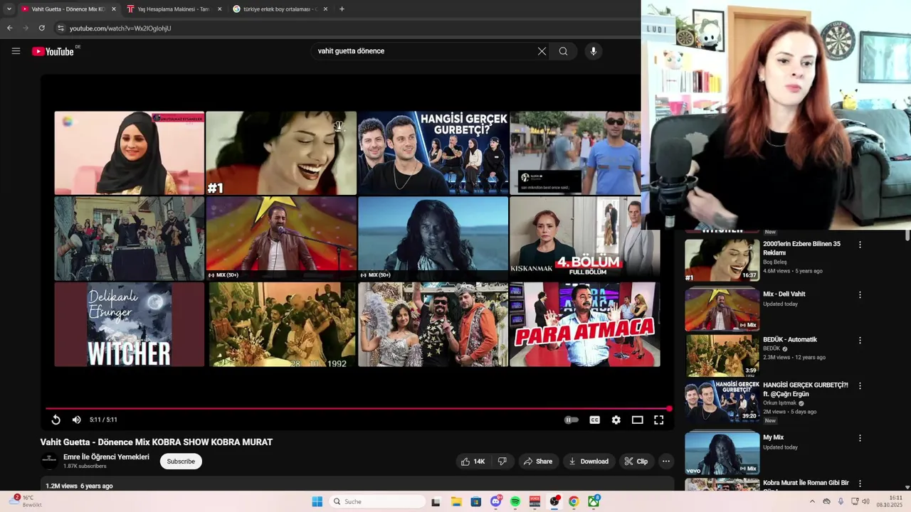Select the endscreen 4. BÖLÜM Kıskanmak video

pos(584,238)
